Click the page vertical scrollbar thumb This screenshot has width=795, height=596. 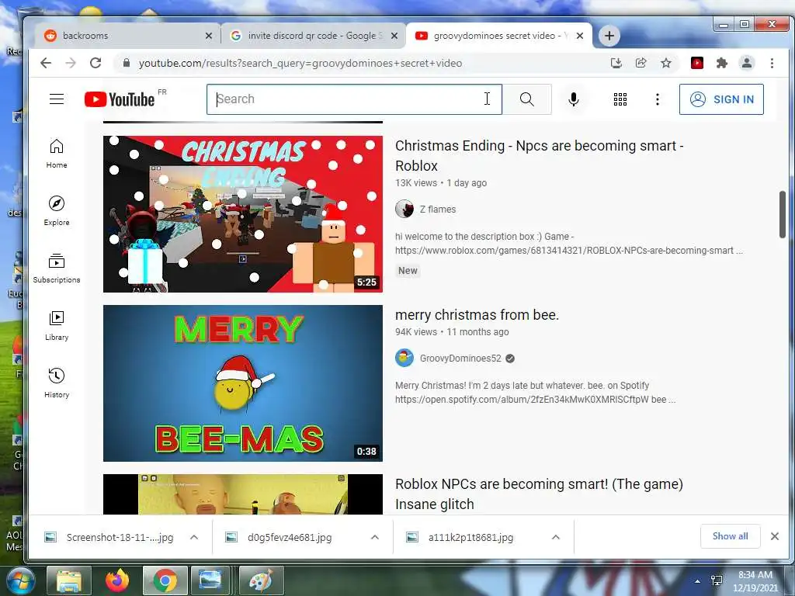783,214
